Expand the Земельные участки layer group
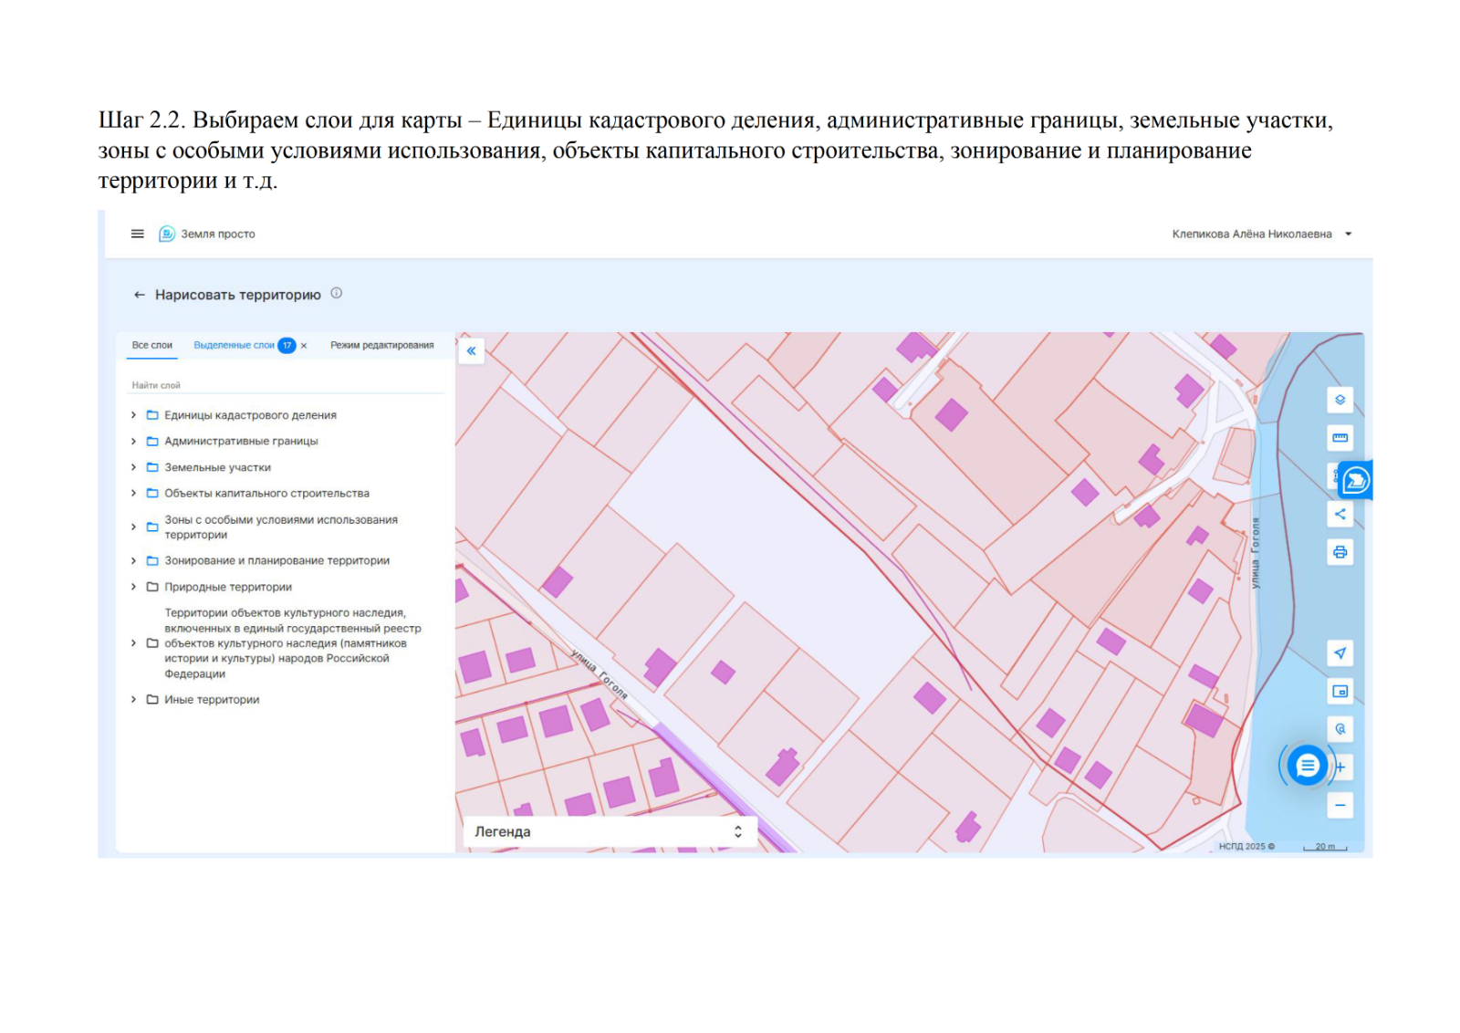The height and width of the screenshot is (1033, 1460). pos(133,467)
